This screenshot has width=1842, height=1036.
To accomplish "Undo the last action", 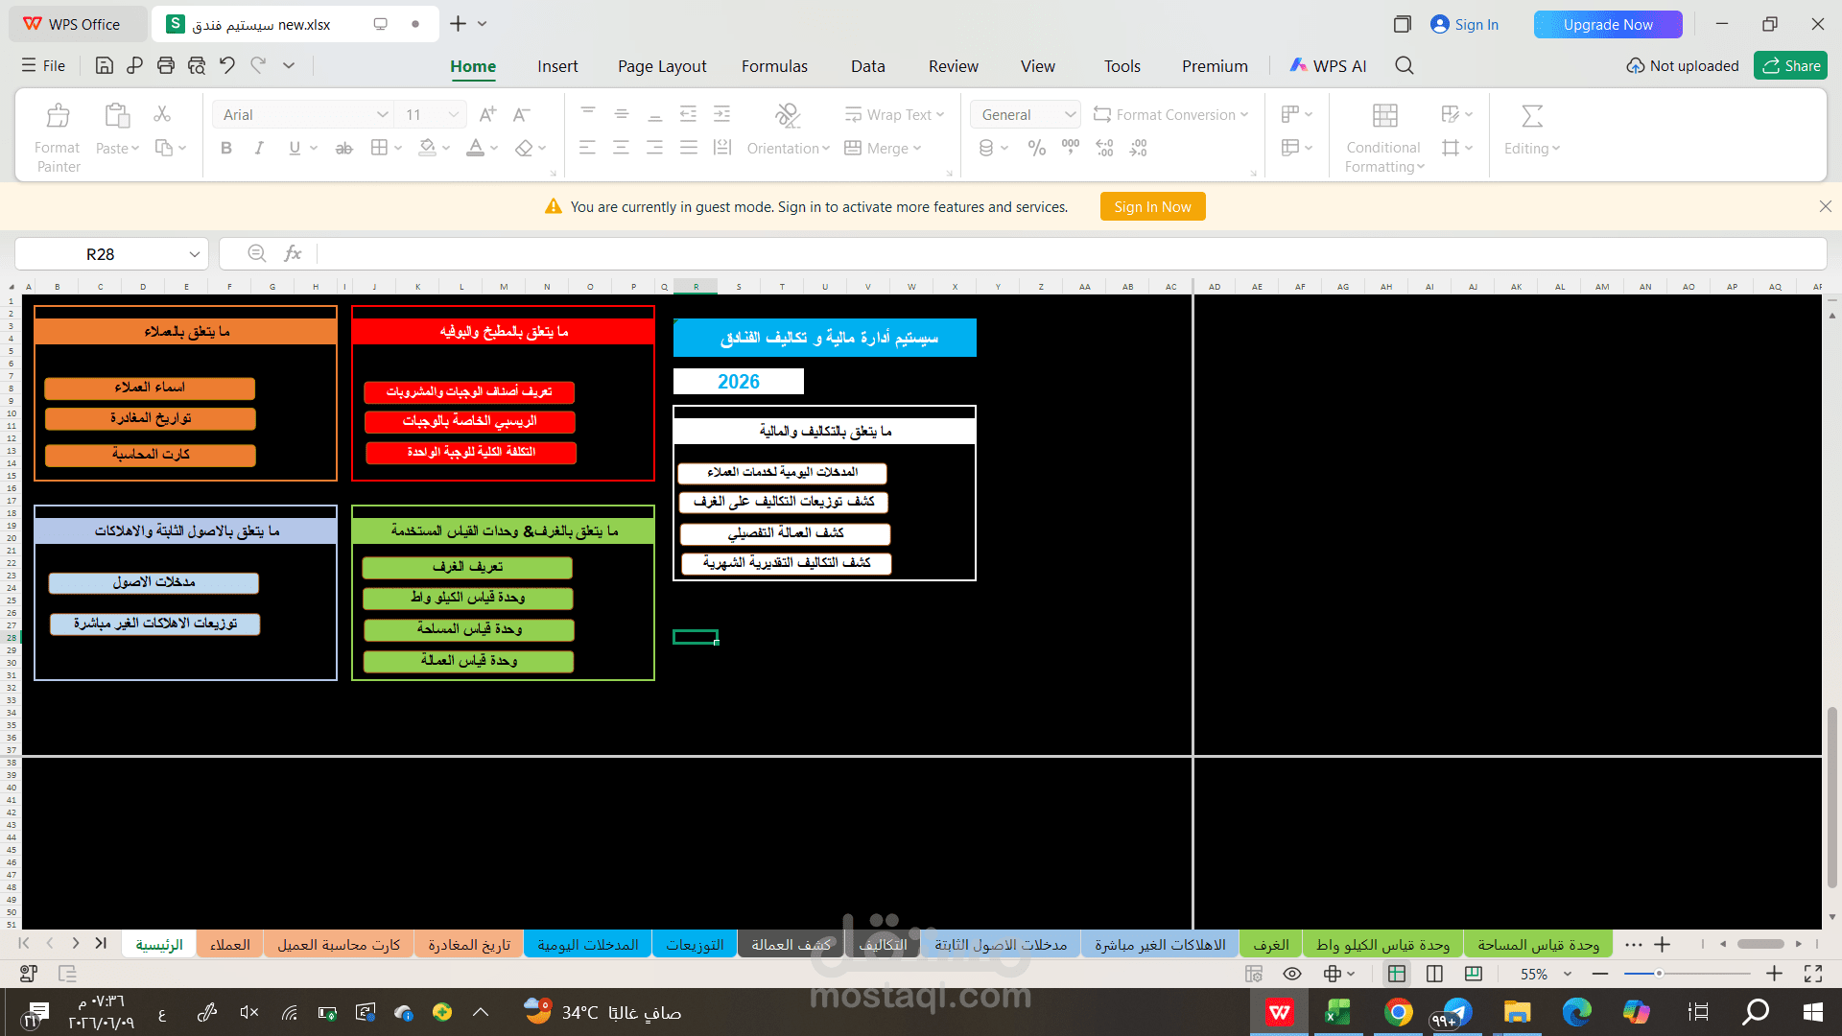I will tap(227, 65).
